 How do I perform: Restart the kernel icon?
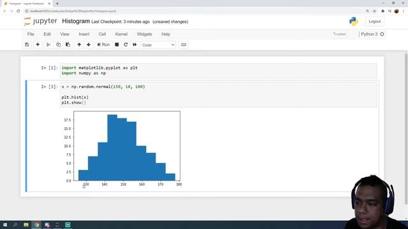click(126, 45)
